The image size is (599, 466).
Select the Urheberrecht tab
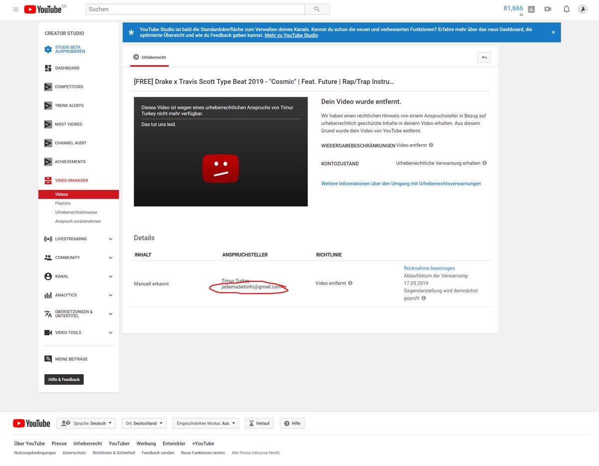tap(149, 57)
